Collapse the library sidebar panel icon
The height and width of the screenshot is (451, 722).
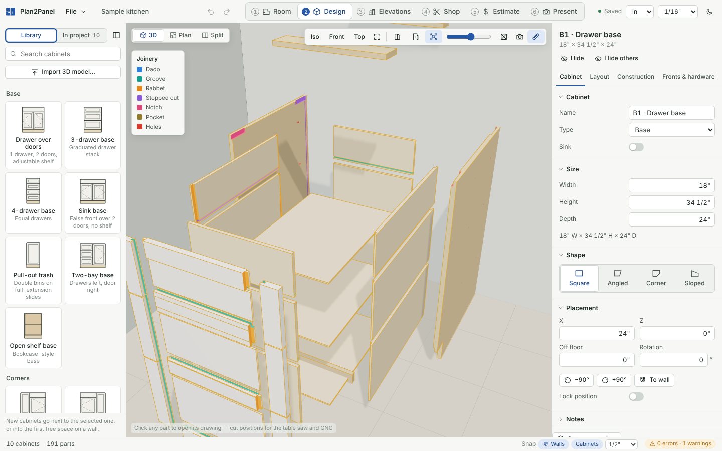tap(116, 35)
